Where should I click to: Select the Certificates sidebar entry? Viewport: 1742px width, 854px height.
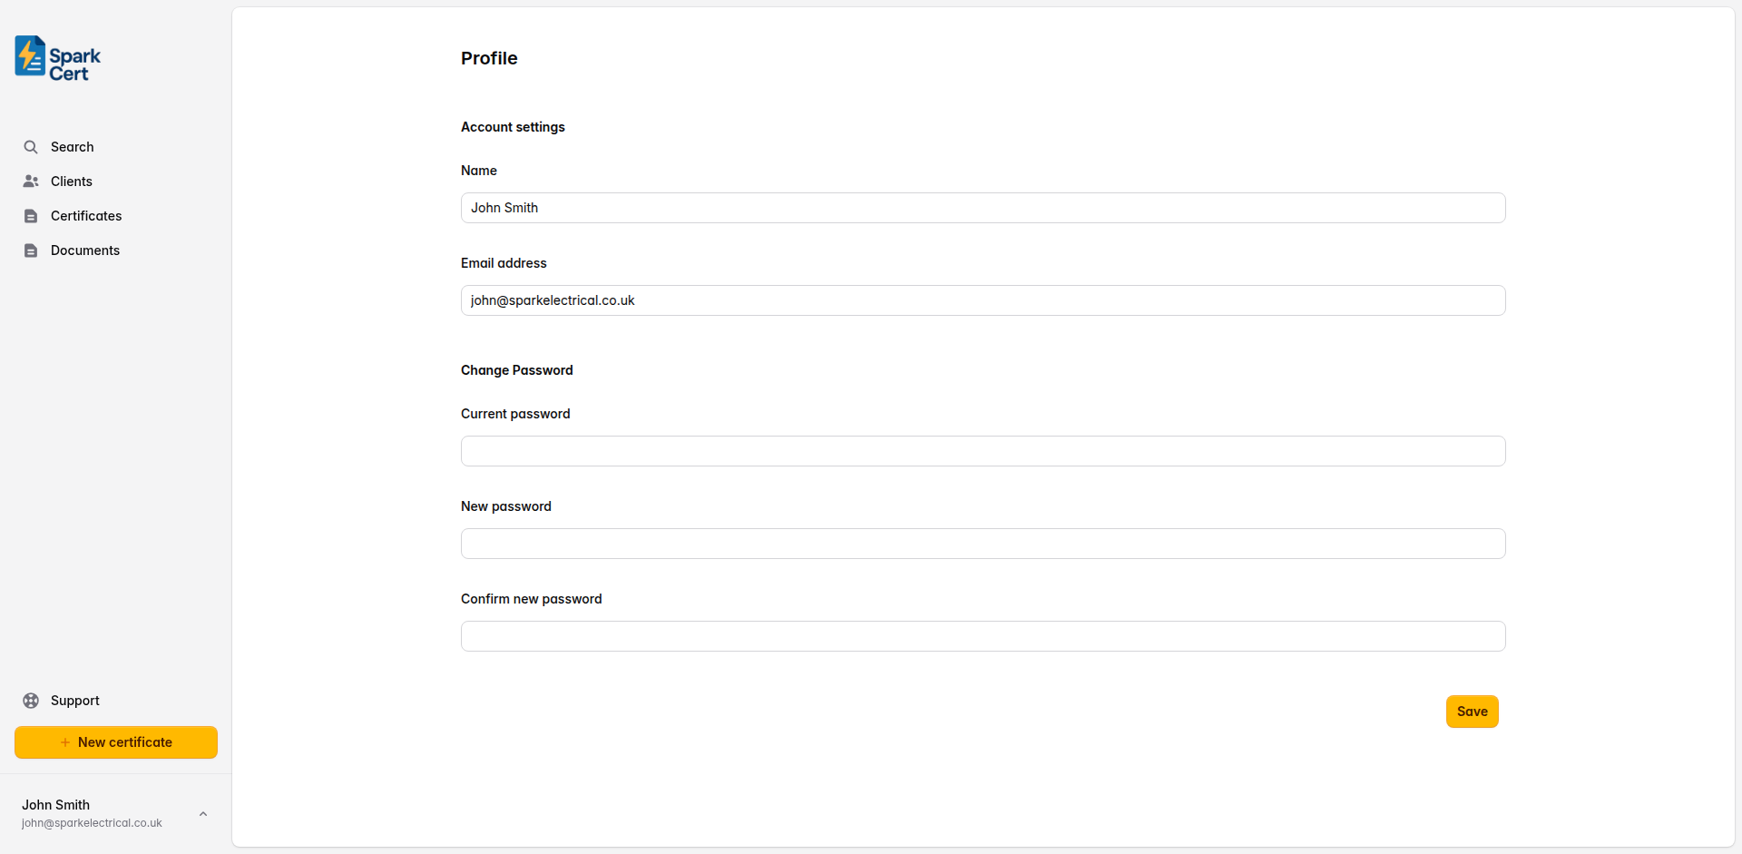[86, 215]
